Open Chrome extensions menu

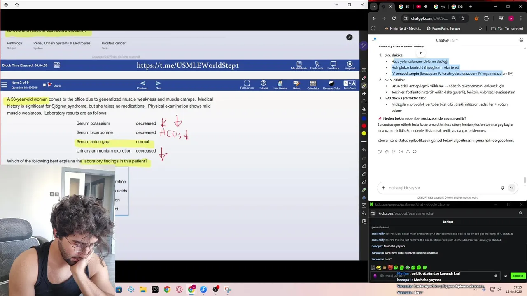pyautogui.click(x=487, y=18)
